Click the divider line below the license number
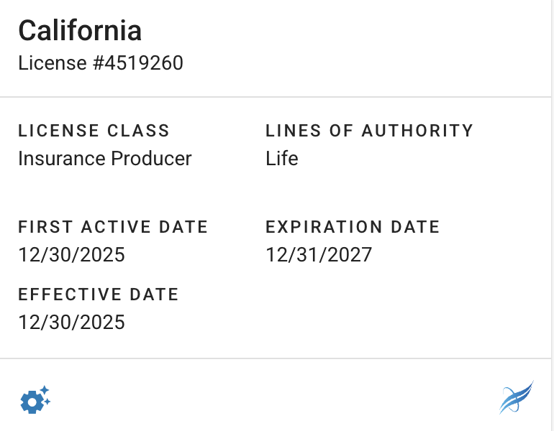 (x=277, y=97)
